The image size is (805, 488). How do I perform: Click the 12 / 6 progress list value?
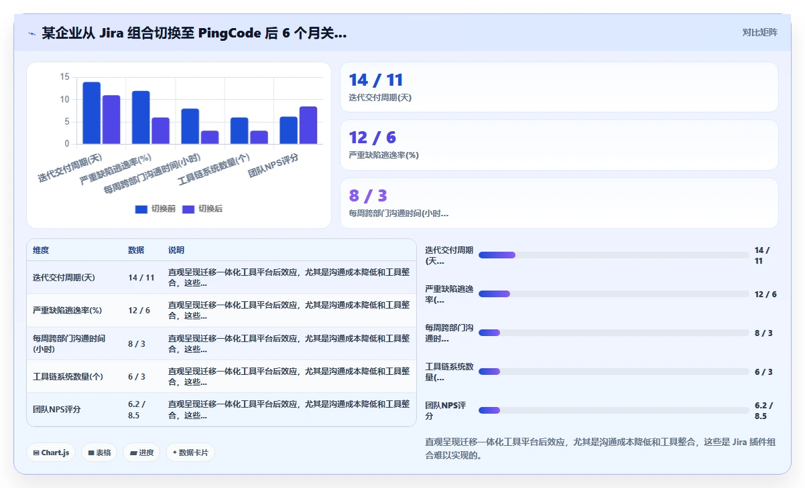coord(765,295)
